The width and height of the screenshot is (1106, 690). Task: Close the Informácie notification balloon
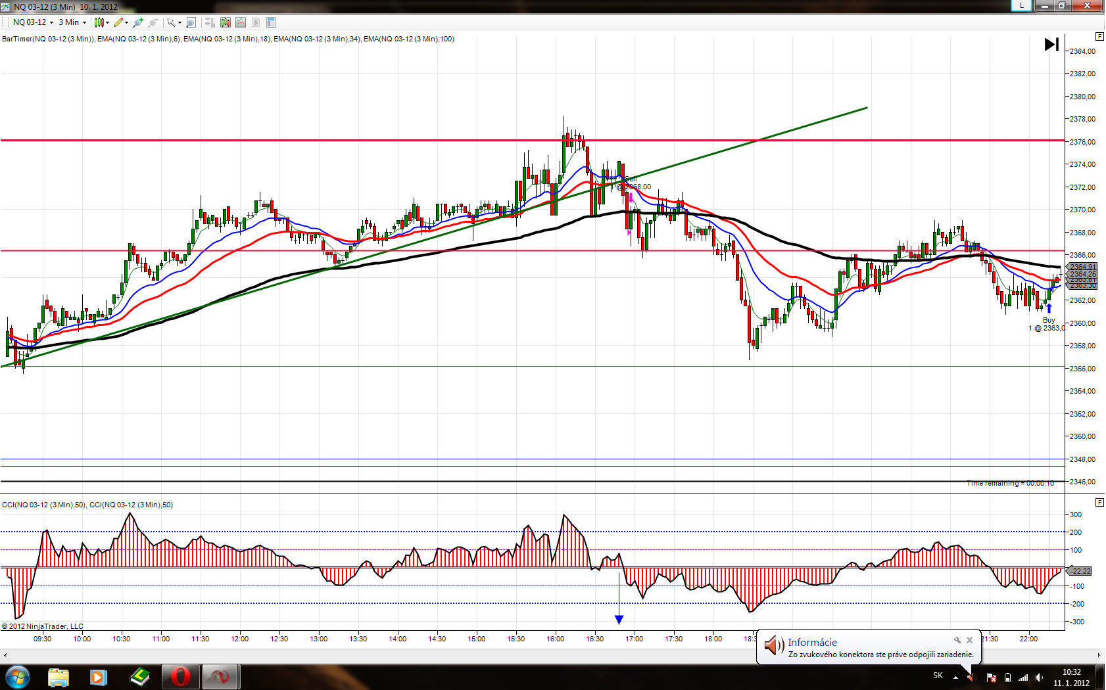click(x=969, y=640)
